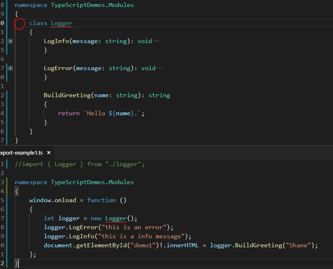Image resolution: width=333 pixels, height=269 pixels.
Task: Click the commented-out import Logger line
Action: pos(79,164)
